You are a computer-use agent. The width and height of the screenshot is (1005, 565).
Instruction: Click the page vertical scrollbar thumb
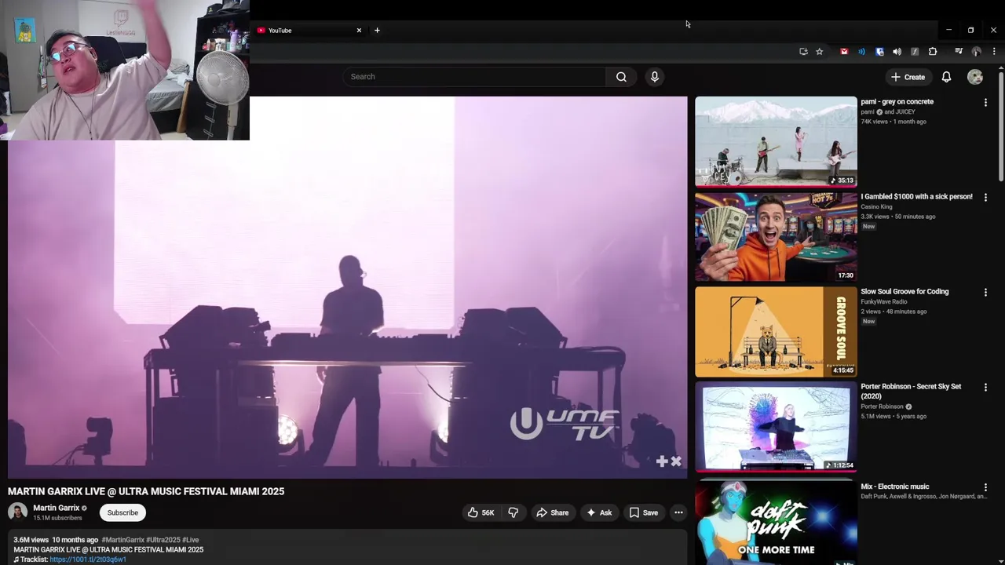click(x=1001, y=126)
